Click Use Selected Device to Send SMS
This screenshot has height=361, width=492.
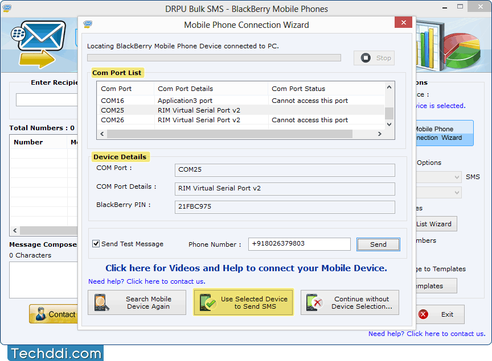244,302
